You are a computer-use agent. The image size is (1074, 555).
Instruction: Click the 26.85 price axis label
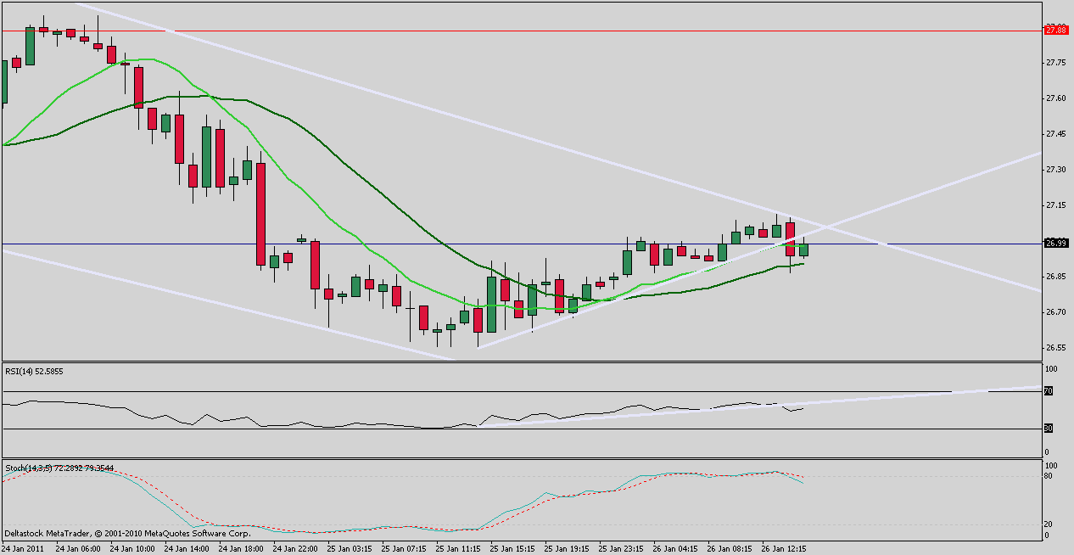click(x=1056, y=277)
